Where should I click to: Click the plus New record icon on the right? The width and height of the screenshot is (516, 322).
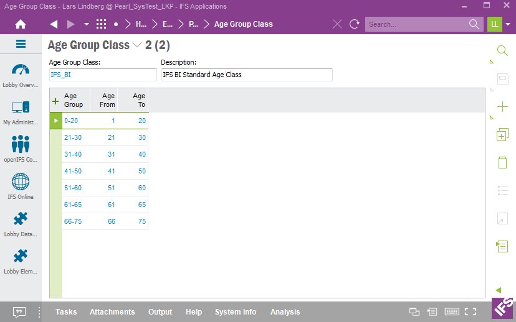coord(502,106)
